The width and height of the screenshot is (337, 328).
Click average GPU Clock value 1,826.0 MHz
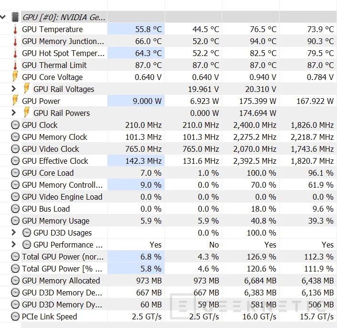312,125
